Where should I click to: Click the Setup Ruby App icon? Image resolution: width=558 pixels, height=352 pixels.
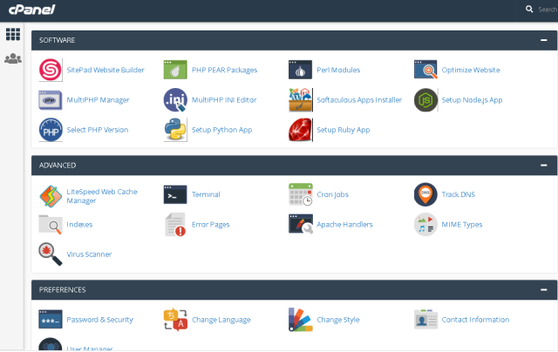click(x=300, y=130)
